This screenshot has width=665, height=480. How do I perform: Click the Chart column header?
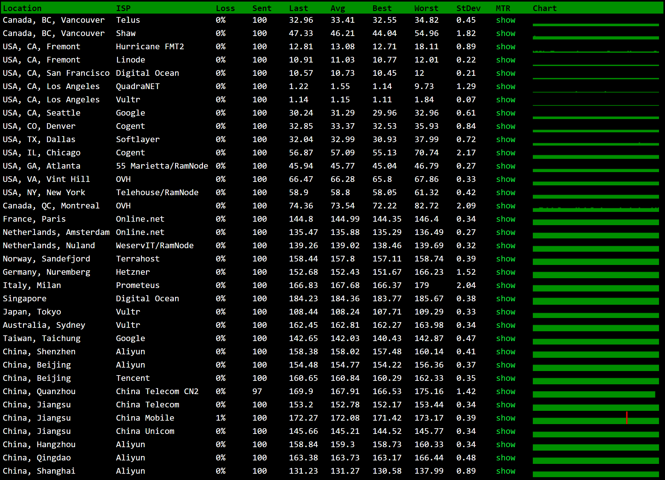point(545,9)
